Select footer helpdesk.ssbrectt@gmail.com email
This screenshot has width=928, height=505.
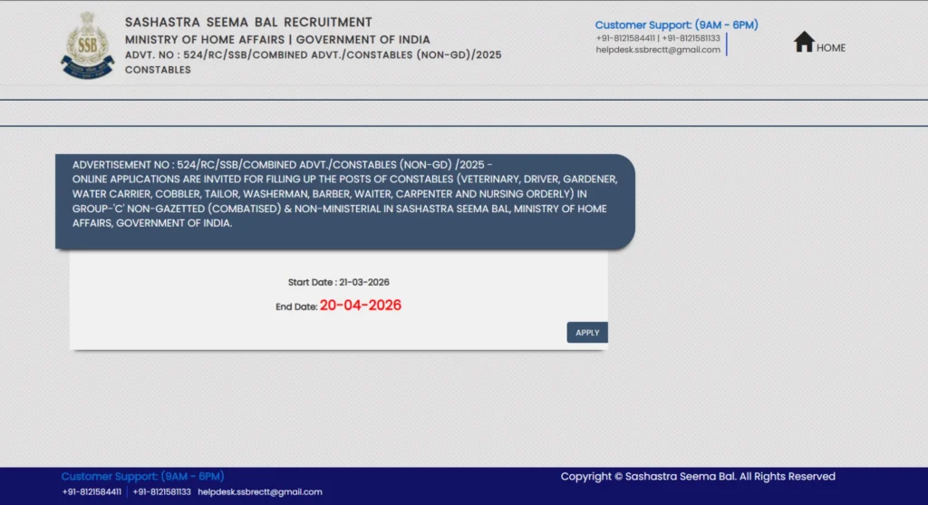click(x=260, y=492)
